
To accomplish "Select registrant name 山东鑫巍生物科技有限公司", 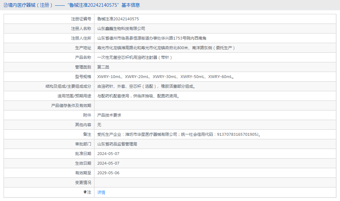I will click(121, 29).
